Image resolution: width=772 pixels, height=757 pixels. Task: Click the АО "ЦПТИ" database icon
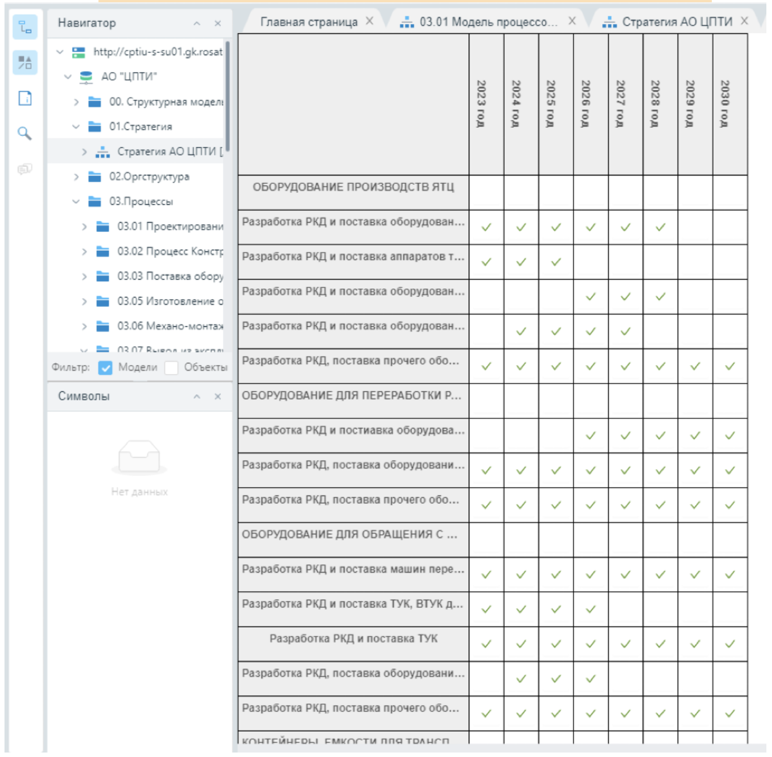click(86, 77)
